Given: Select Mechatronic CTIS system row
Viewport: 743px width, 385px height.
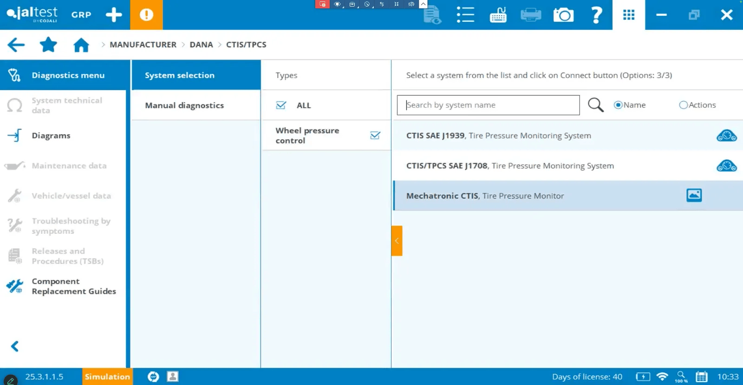Looking at the screenshot, I should tap(567, 196).
